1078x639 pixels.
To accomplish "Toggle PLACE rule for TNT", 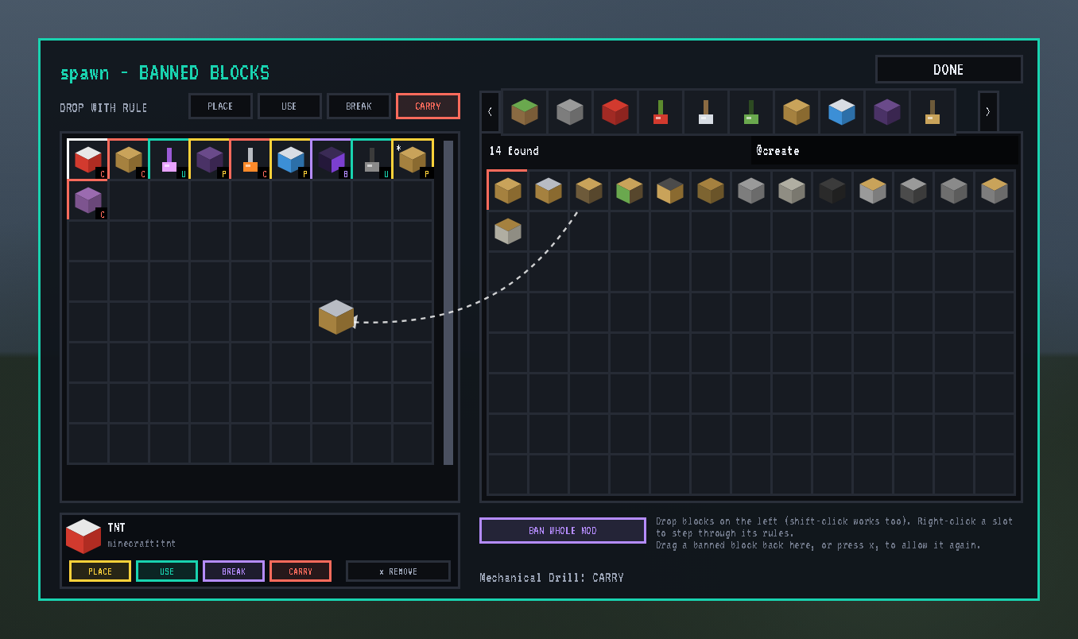I will coord(100,571).
